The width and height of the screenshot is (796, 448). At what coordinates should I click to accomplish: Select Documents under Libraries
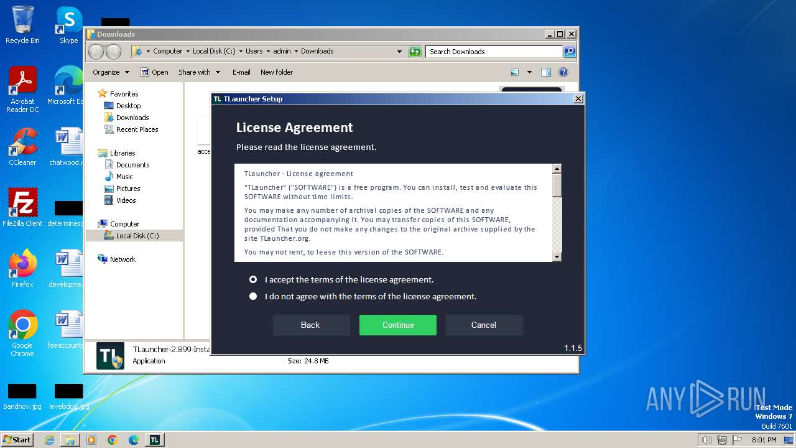[132, 165]
